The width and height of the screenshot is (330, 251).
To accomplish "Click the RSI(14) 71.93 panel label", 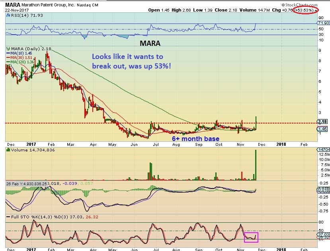I will point(27,15).
